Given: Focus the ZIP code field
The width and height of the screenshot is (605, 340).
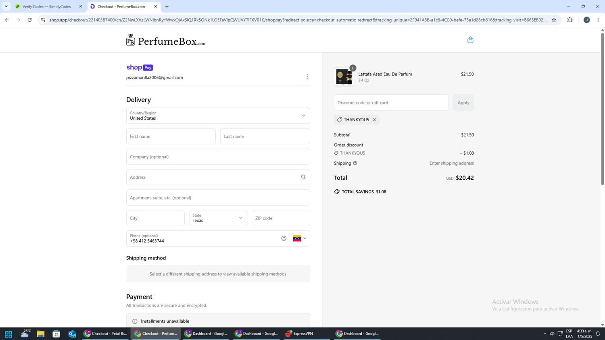Looking at the screenshot, I should (281, 218).
